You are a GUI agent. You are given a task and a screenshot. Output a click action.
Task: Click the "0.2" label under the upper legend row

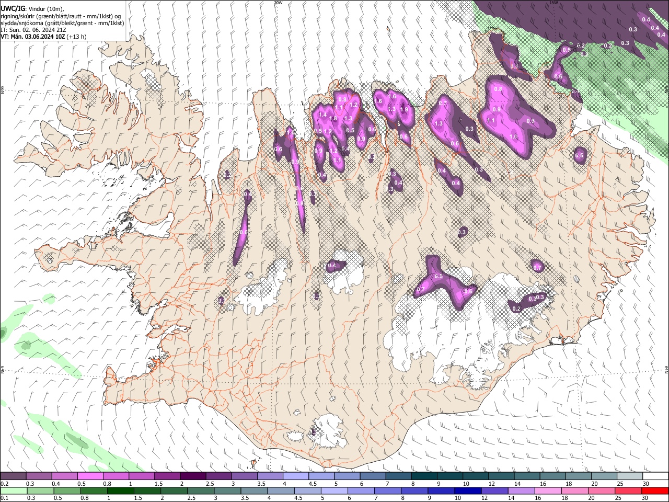[x=5, y=483]
